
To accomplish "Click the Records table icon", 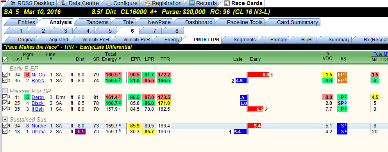I will pyautogui.click(x=192, y=3).
